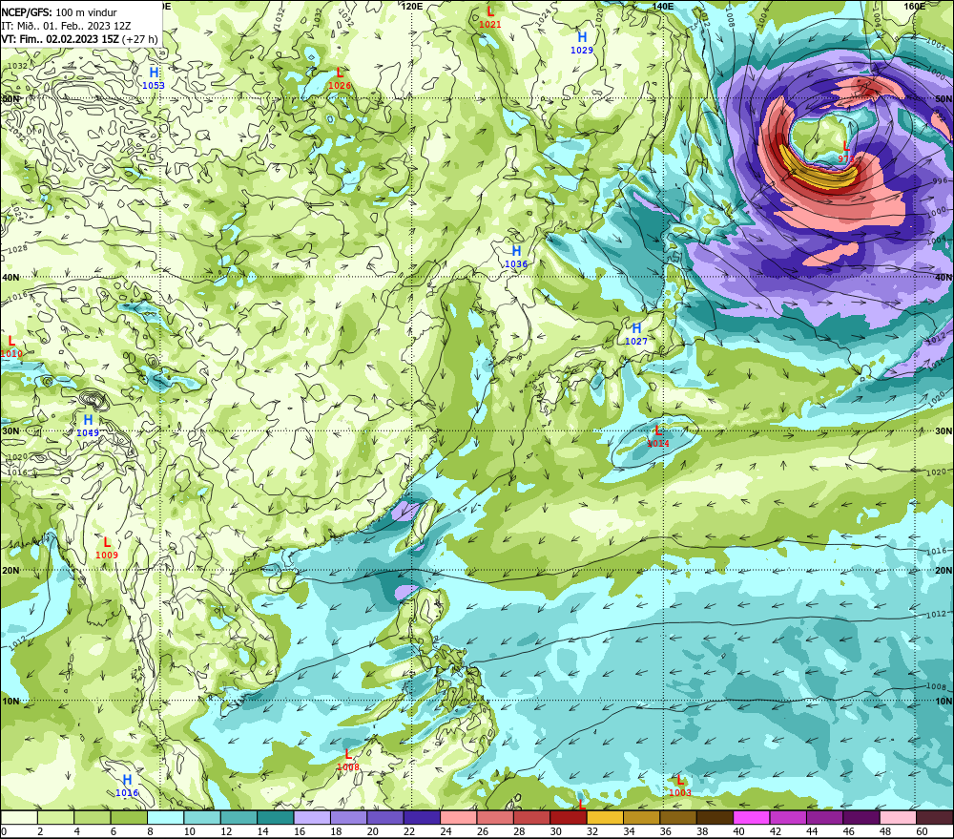This screenshot has width=954, height=839.
Task: Click the 120E longitude label
Action: click(412, 6)
